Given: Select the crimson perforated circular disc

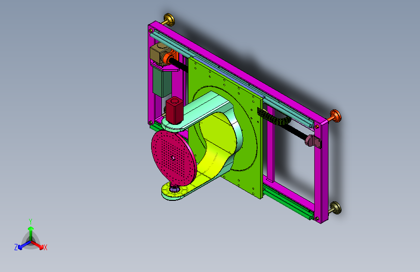Looking at the screenshot, I should click(173, 158).
